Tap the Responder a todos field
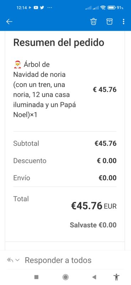131x285 pixels. [58, 260]
